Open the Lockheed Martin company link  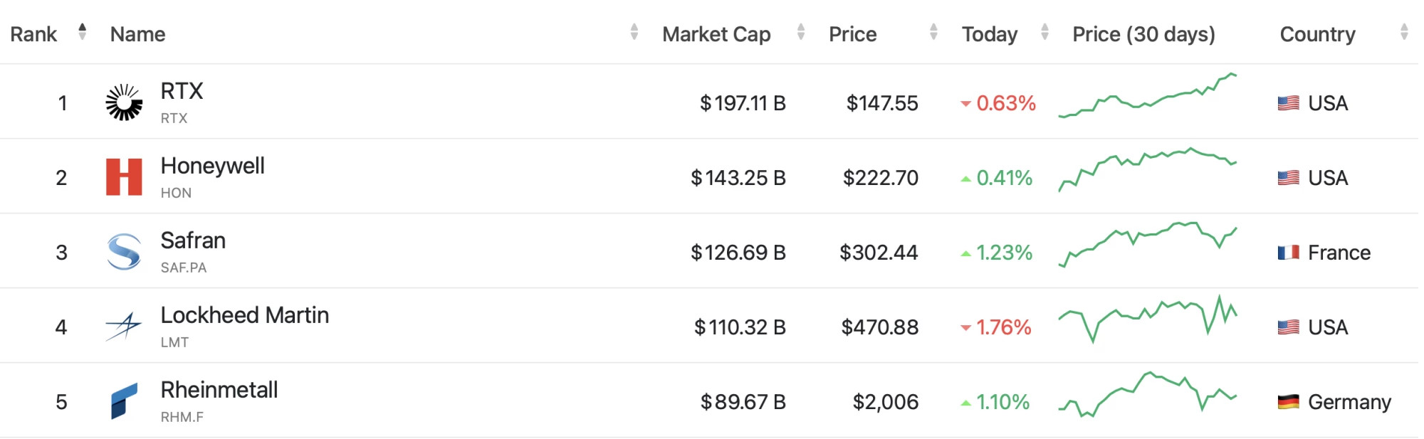pos(245,315)
